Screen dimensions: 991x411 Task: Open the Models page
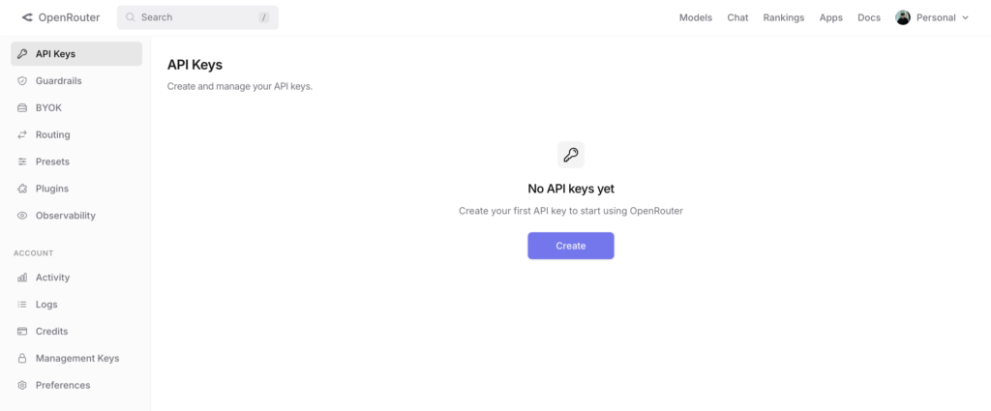(695, 17)
